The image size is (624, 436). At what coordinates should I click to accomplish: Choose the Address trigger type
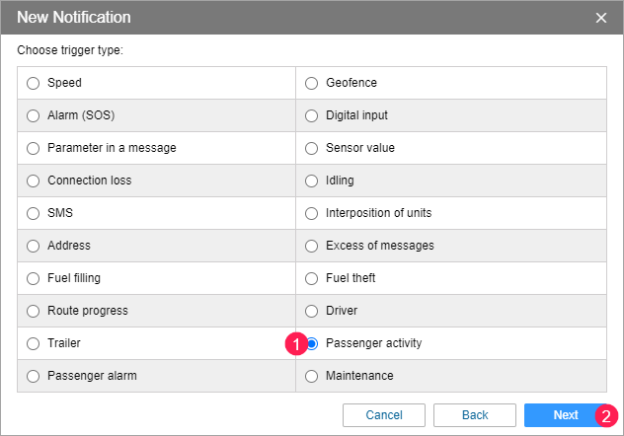click(34, 246)
